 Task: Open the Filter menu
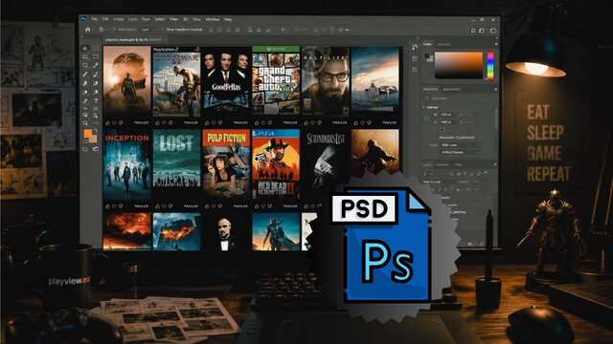[x=173, y=19]
